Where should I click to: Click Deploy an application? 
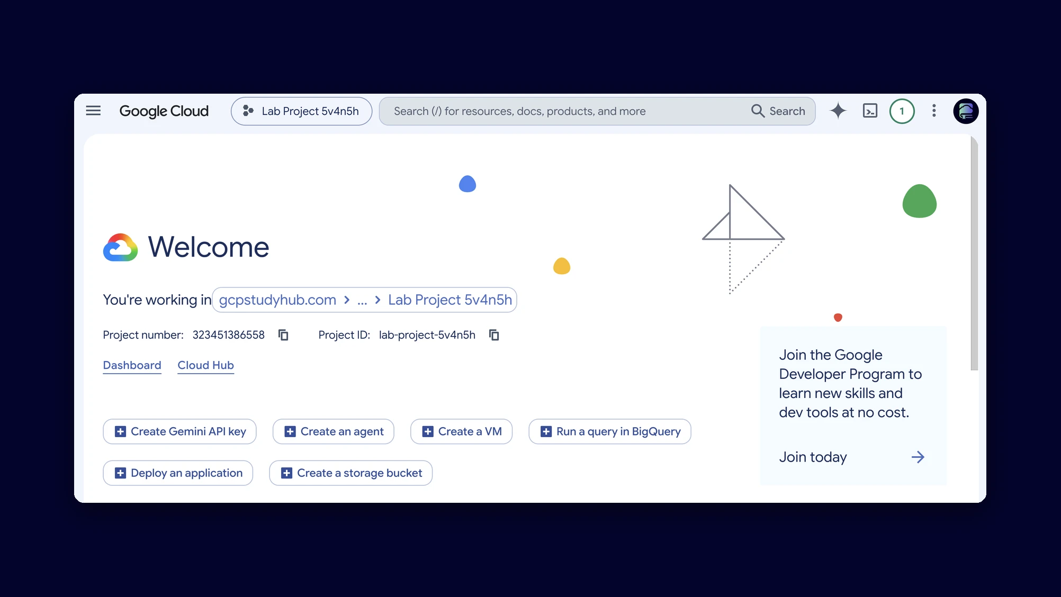point(178,473)
